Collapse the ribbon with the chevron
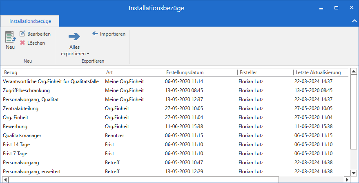The image size is (359, 183). 354,20
